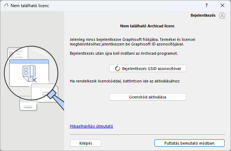Image resolution: width=231 pixels, height=151 pixels.
Task: Click the heading Nem található Archicad licenc
Action: tap(147, 26)
